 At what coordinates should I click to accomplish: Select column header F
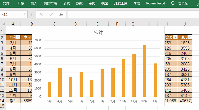117,24
